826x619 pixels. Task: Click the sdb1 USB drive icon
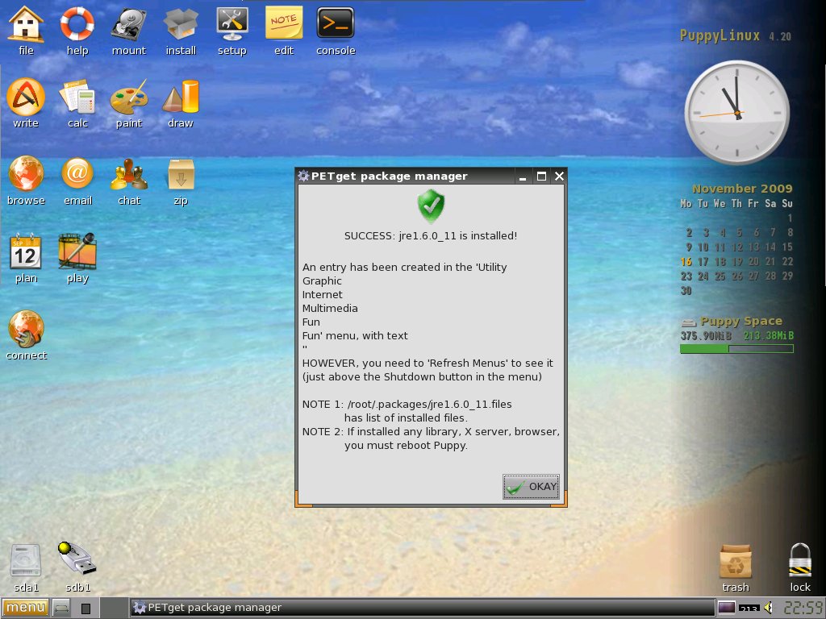pos(77,559)
